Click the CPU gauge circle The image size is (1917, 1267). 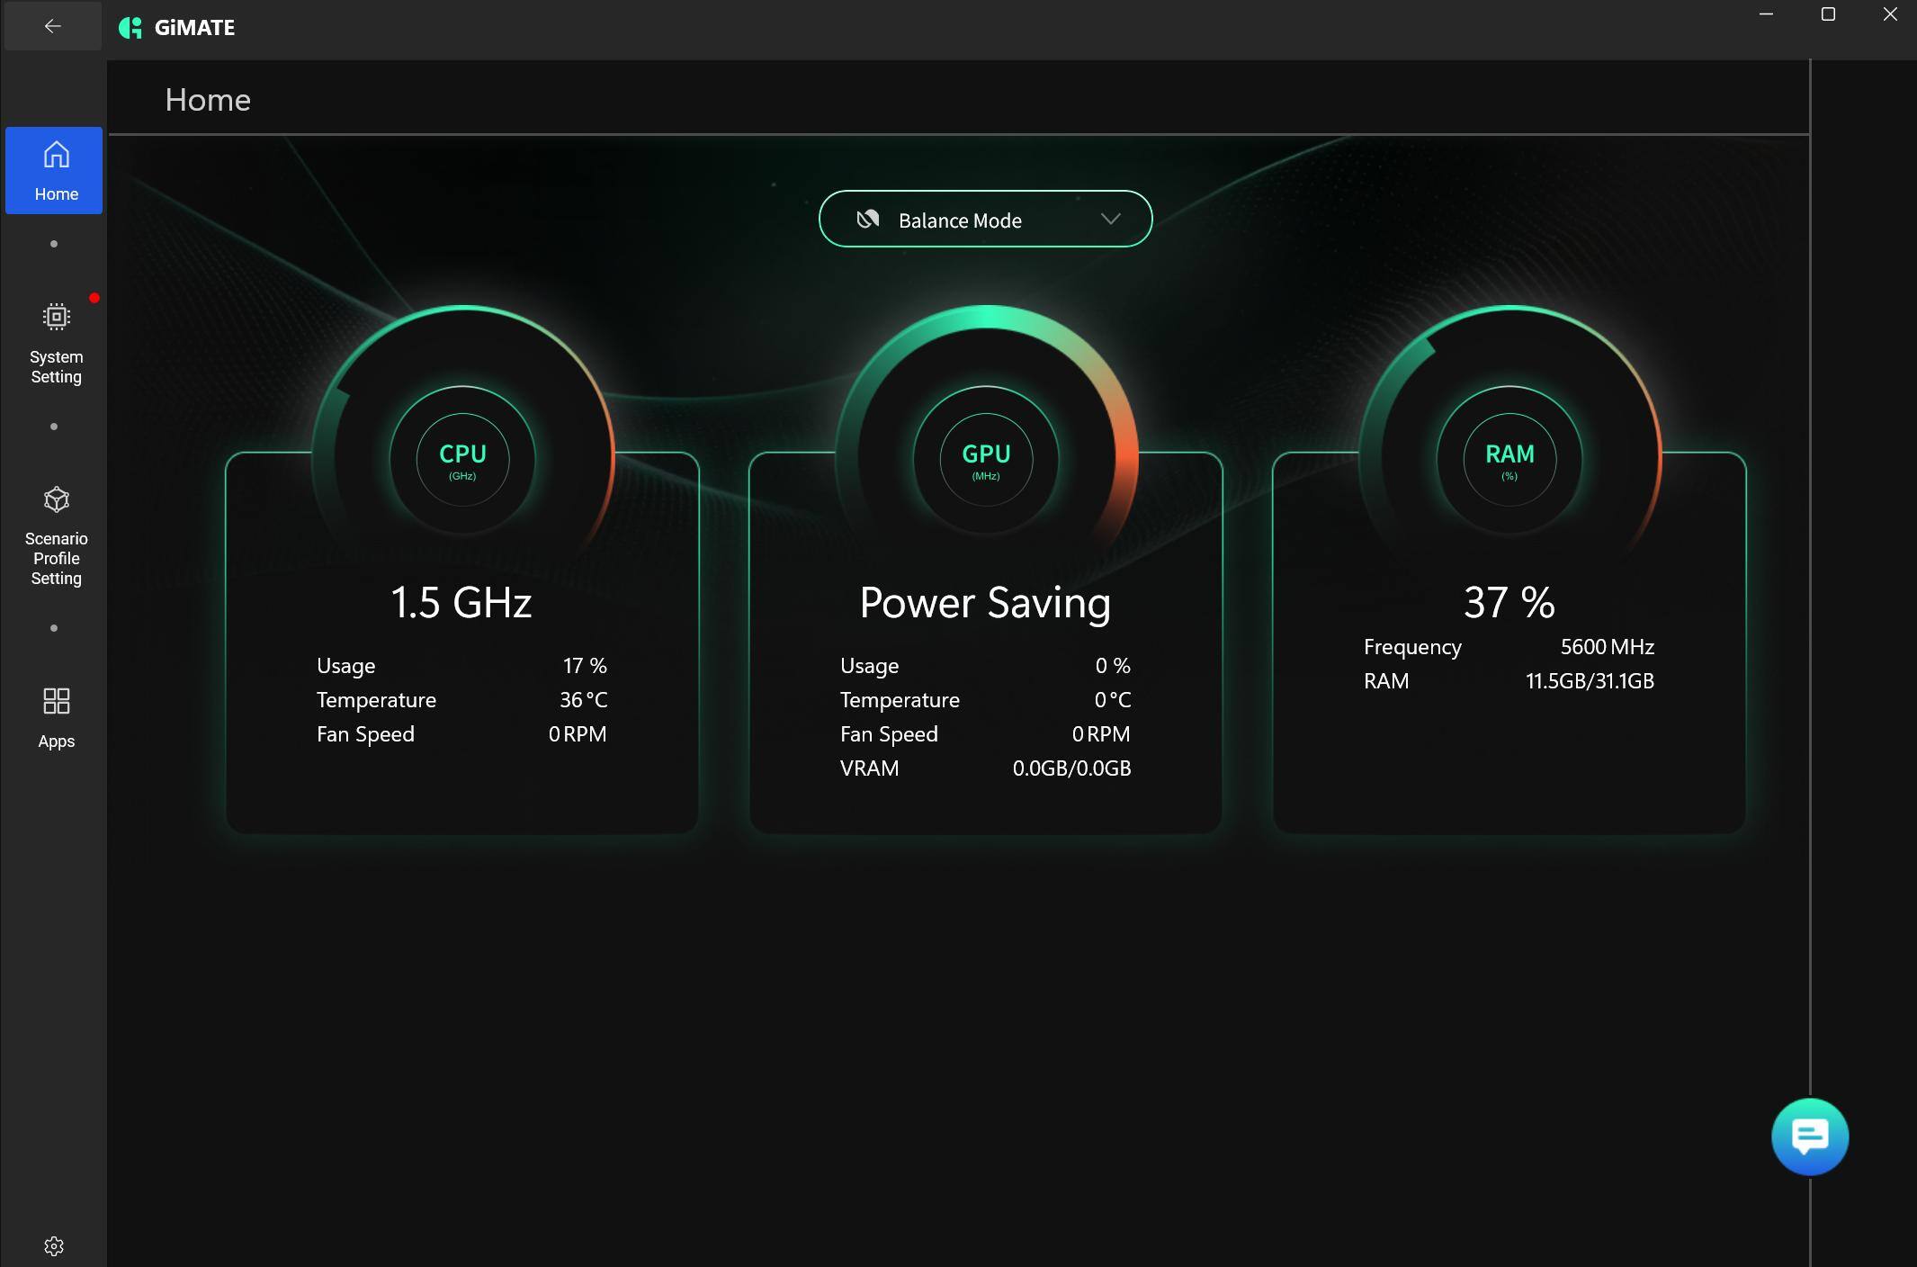click(462, 459)
